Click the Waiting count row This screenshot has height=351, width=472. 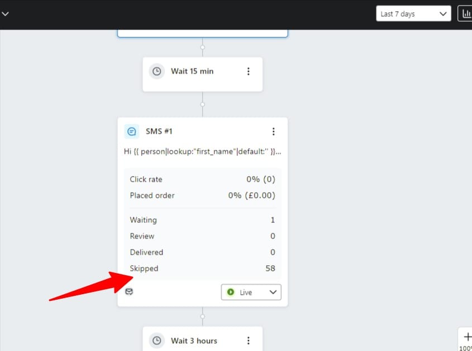[x=202, y=220]
